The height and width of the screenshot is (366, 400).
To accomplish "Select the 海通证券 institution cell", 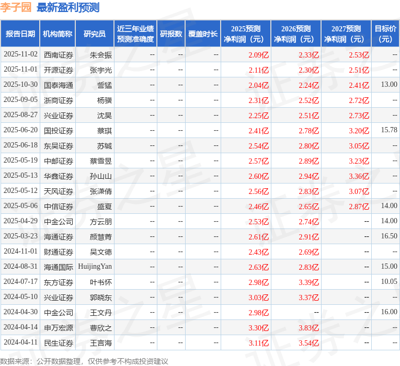I will point(59,237).
